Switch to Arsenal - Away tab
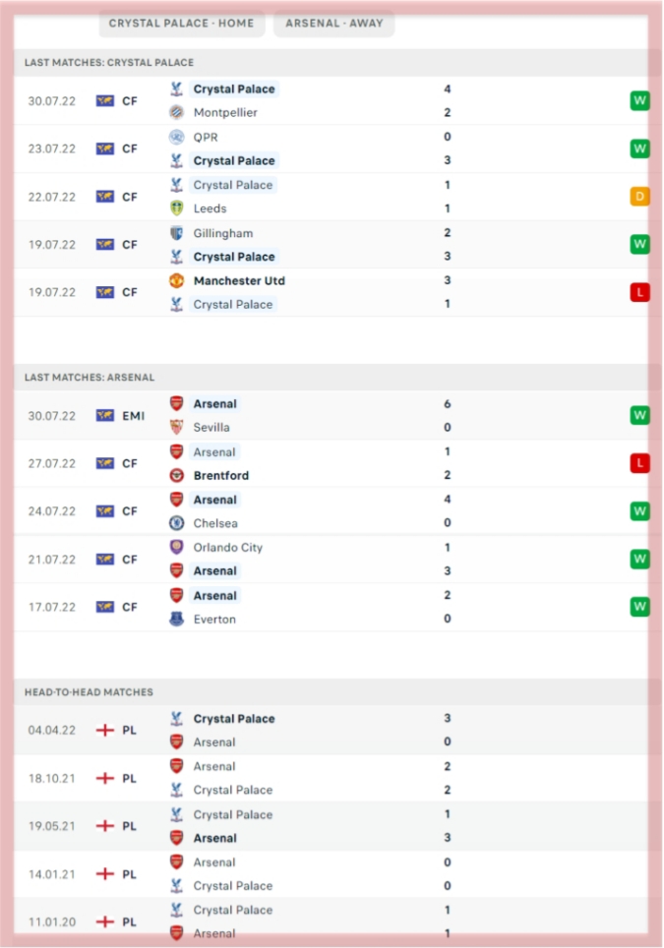 tap(333, 24)
